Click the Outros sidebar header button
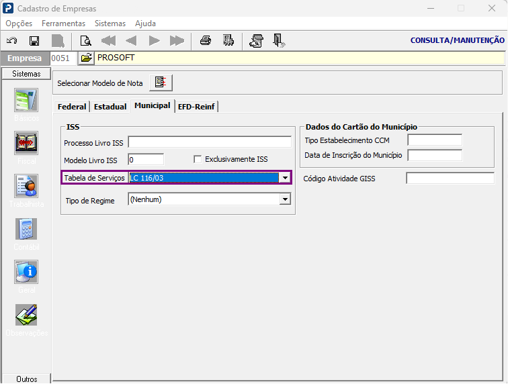Image resolution: width=508 pixels, height=384 pixels. pyautogui.click(x=26, y=379)
